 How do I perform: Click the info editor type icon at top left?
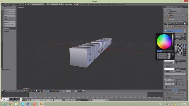click(x=3, y=4)
